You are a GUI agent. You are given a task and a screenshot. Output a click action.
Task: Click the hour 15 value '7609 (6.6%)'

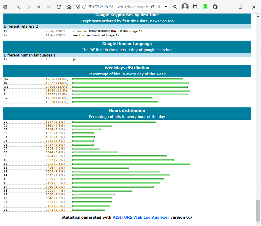click(55, 179)
